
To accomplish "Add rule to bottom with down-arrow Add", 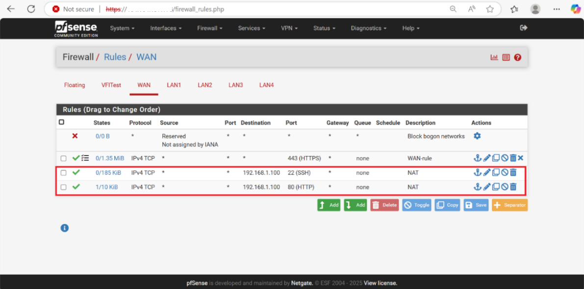I will click(x=355, y=205).
